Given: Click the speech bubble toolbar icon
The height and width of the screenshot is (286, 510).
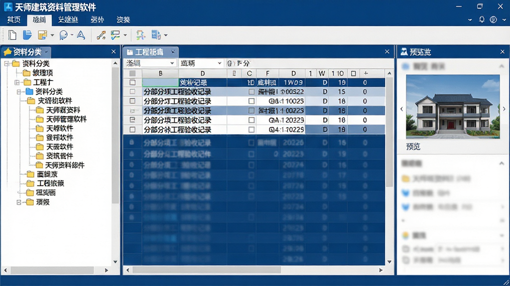Looking at the screenshot, I should click(x=63, y=35).
